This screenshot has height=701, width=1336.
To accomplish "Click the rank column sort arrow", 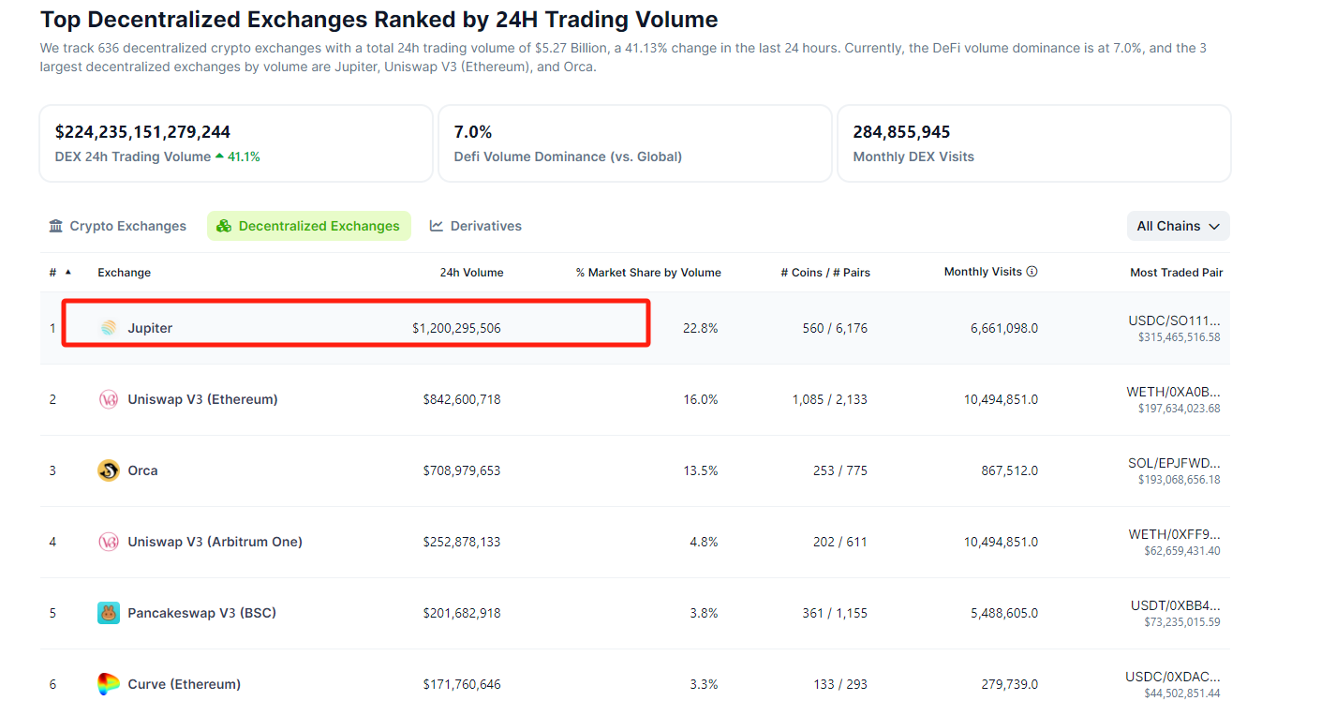I will click(x=67, y=272).
